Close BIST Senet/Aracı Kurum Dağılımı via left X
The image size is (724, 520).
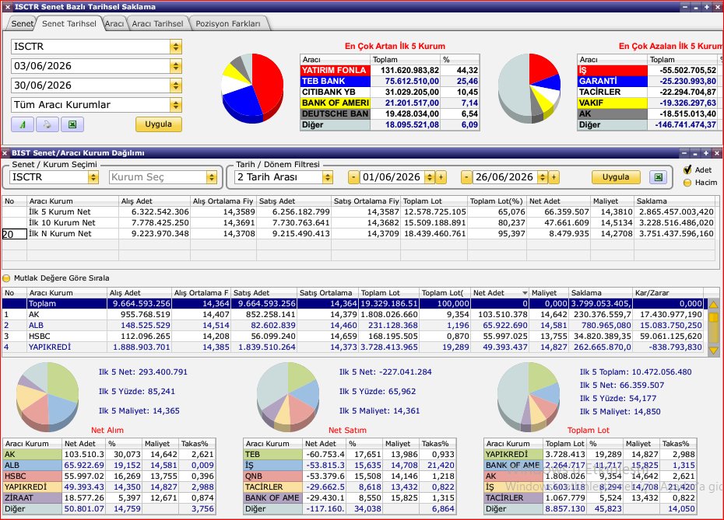tap(5, 153)
